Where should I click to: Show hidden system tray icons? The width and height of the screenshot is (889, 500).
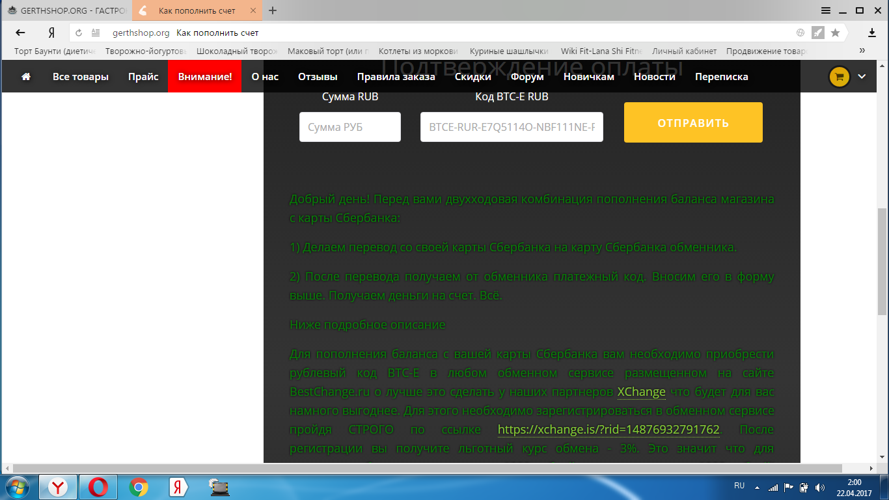click(757, 487)
